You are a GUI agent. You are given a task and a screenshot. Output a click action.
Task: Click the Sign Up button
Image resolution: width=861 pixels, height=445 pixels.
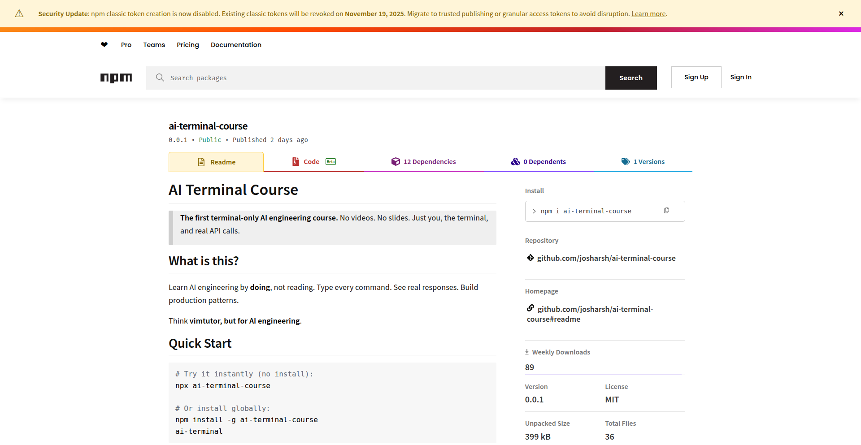tap(696, 78)
